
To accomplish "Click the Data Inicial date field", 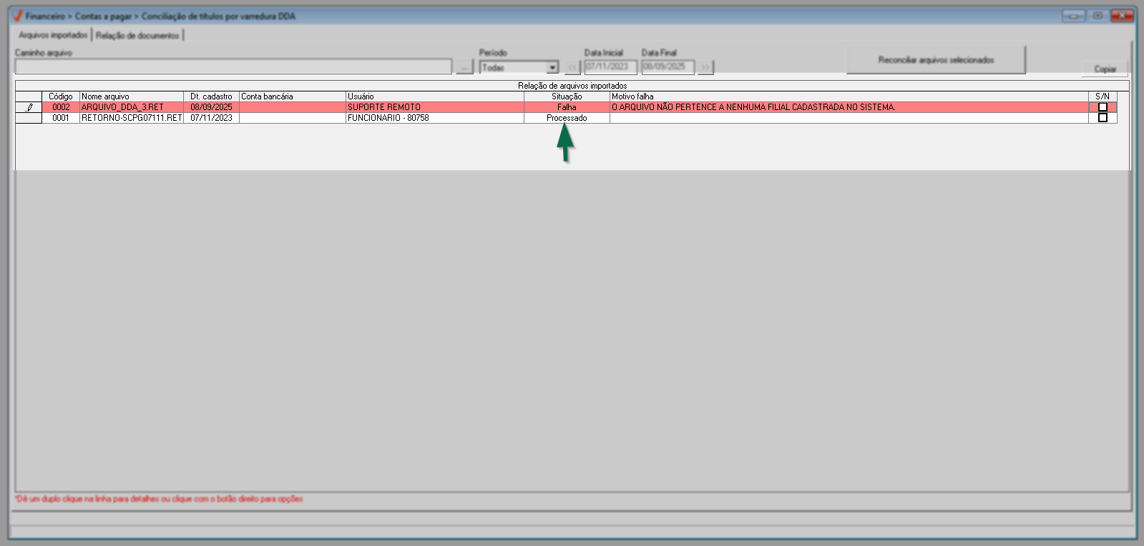I will [610, 66].
